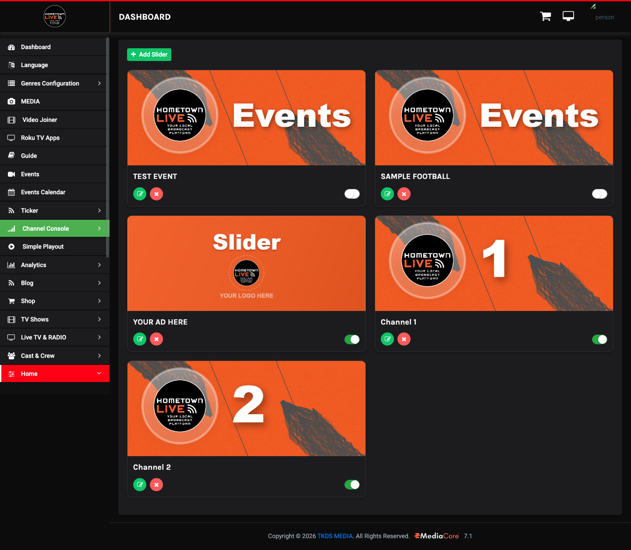The image size is (631, 550).
Task: Expand the Blog submenu chevron
Action: (99, 283)
